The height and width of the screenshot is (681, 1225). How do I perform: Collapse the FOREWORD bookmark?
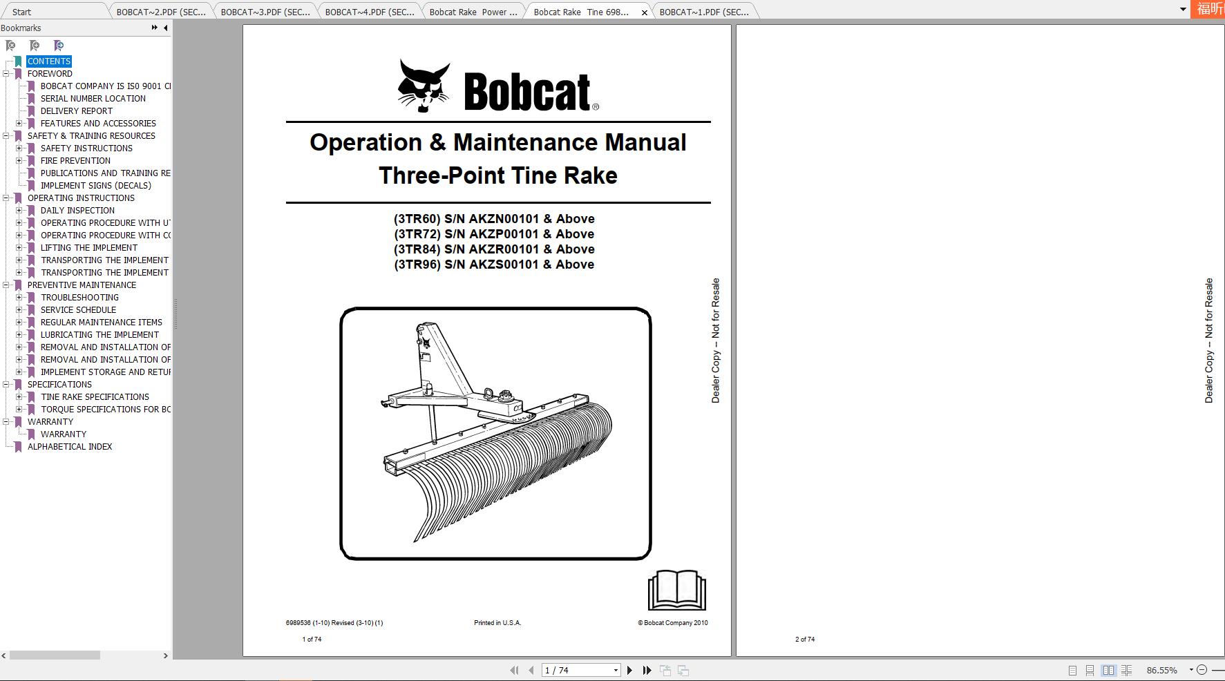pos(6,74)
